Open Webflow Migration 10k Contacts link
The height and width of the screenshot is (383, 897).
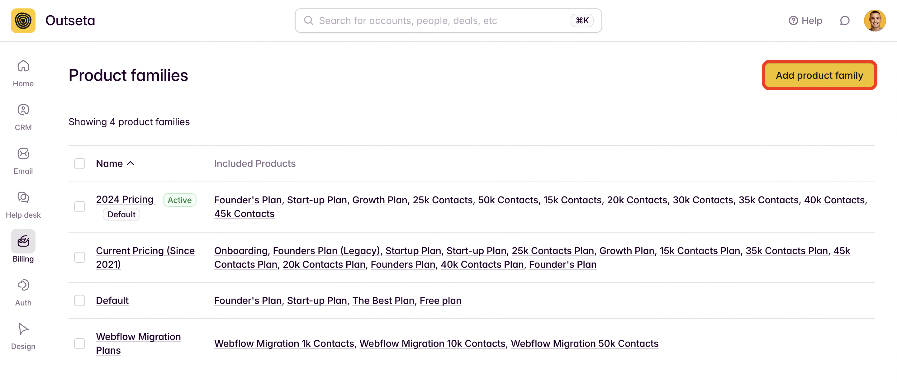(x=432, y=344)
